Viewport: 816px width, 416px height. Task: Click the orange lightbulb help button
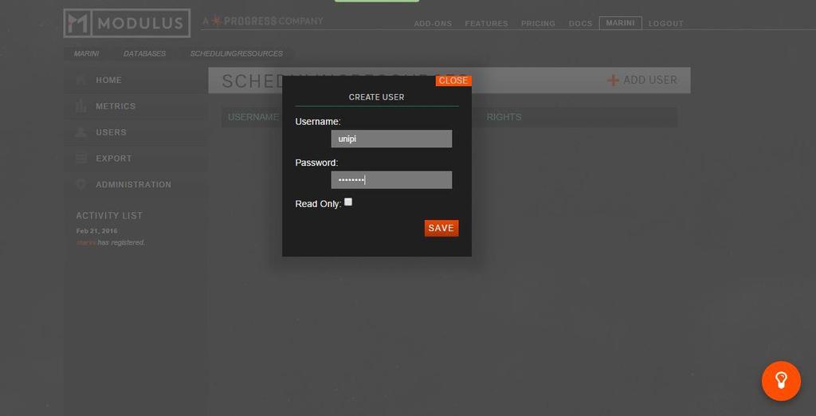[781, 381]
